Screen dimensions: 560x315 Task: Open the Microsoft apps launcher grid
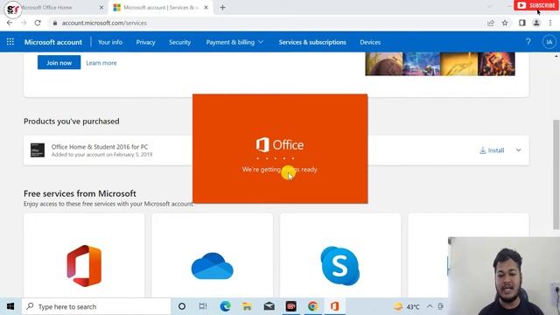click(10, 42)
